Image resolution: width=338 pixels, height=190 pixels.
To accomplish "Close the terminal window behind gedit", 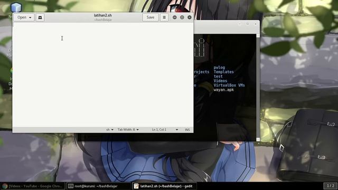I will pyautogui.click(x=256, y=24).
